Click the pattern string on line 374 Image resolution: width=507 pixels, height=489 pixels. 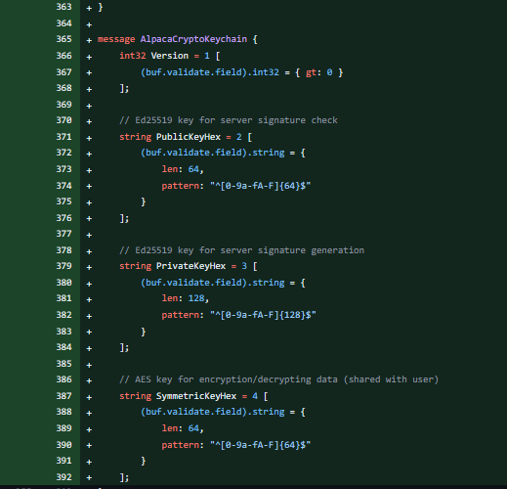[x=260, y=186]
